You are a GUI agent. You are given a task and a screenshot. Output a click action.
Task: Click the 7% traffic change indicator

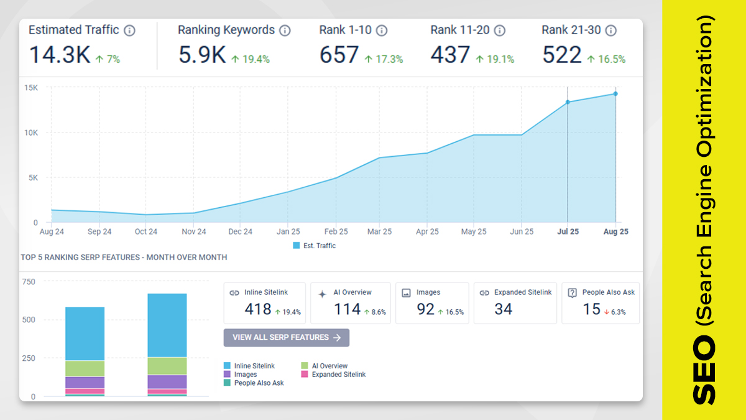108,59
